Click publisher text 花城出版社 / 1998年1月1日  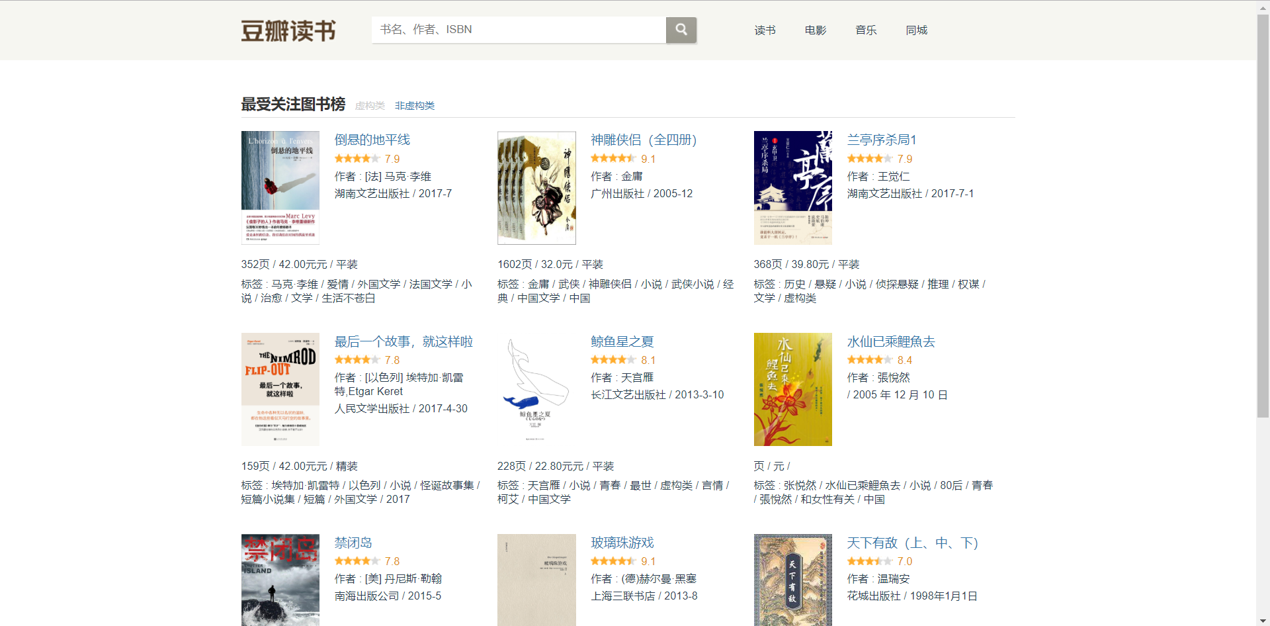[x=912, y=596]
